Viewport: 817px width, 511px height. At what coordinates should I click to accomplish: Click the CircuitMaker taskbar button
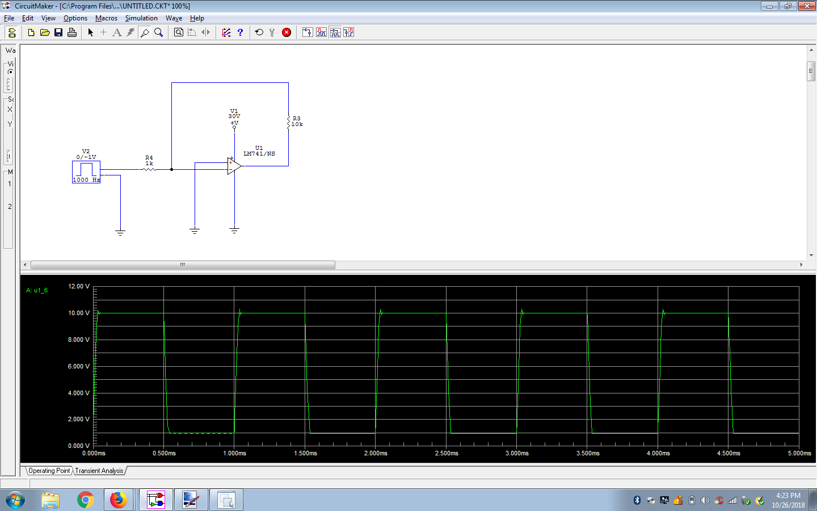pos(156,500)
